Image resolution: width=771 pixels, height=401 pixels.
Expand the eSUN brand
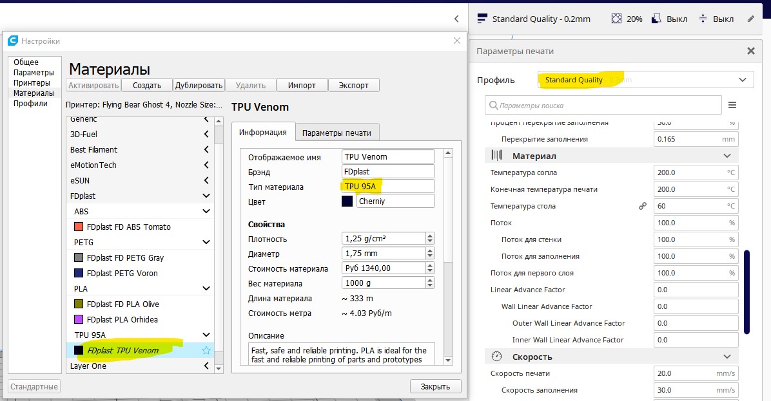tap(206, 181)
